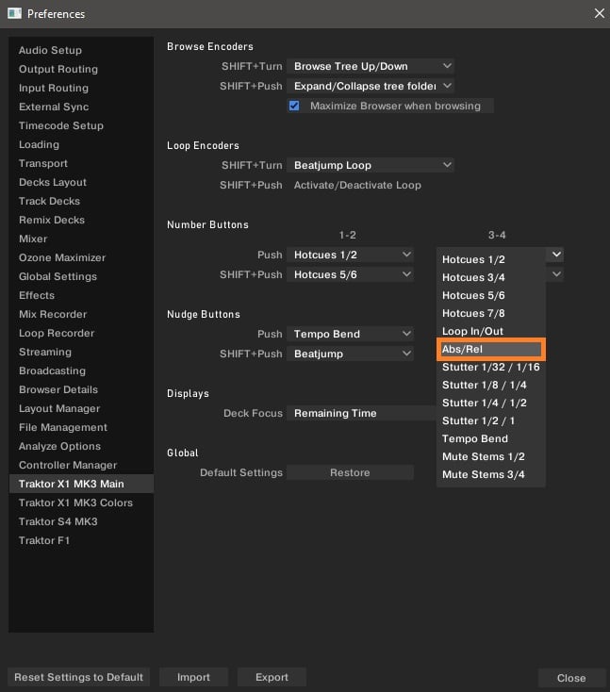Open Loop Encoders SHIFT+Turn Beatjump Loop dropdown
This screenshot has width=610, height=692.
coord(371,166)
